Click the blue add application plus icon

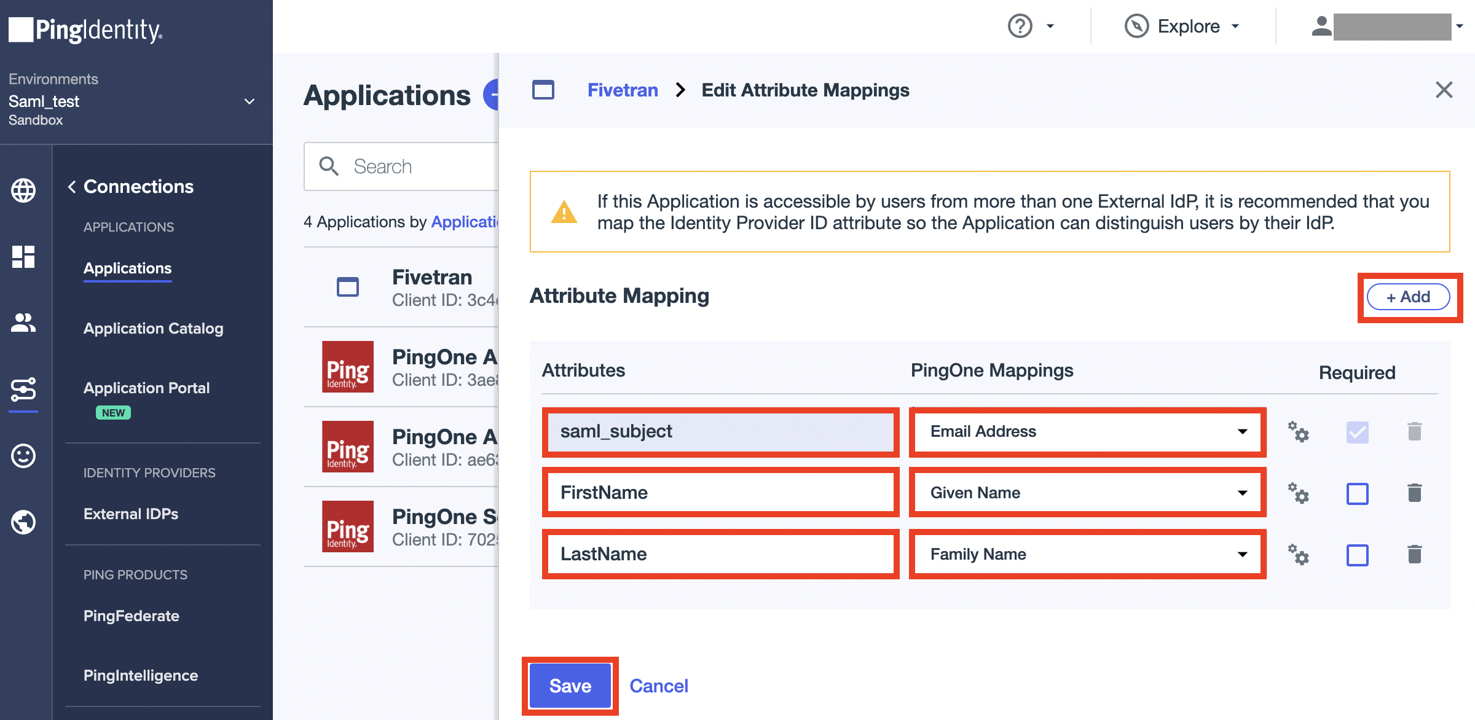491,95
